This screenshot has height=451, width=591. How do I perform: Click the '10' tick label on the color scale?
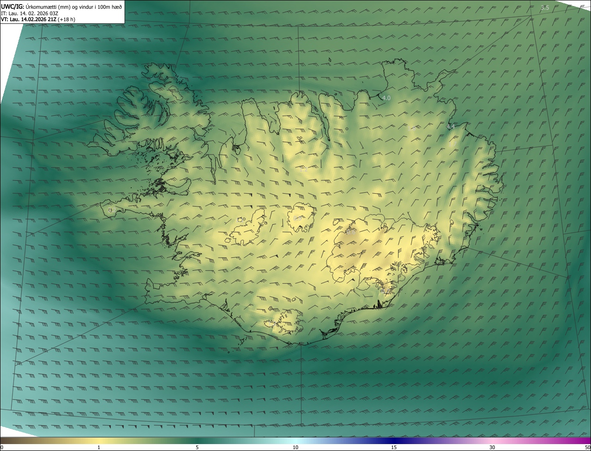coord(295,447)
